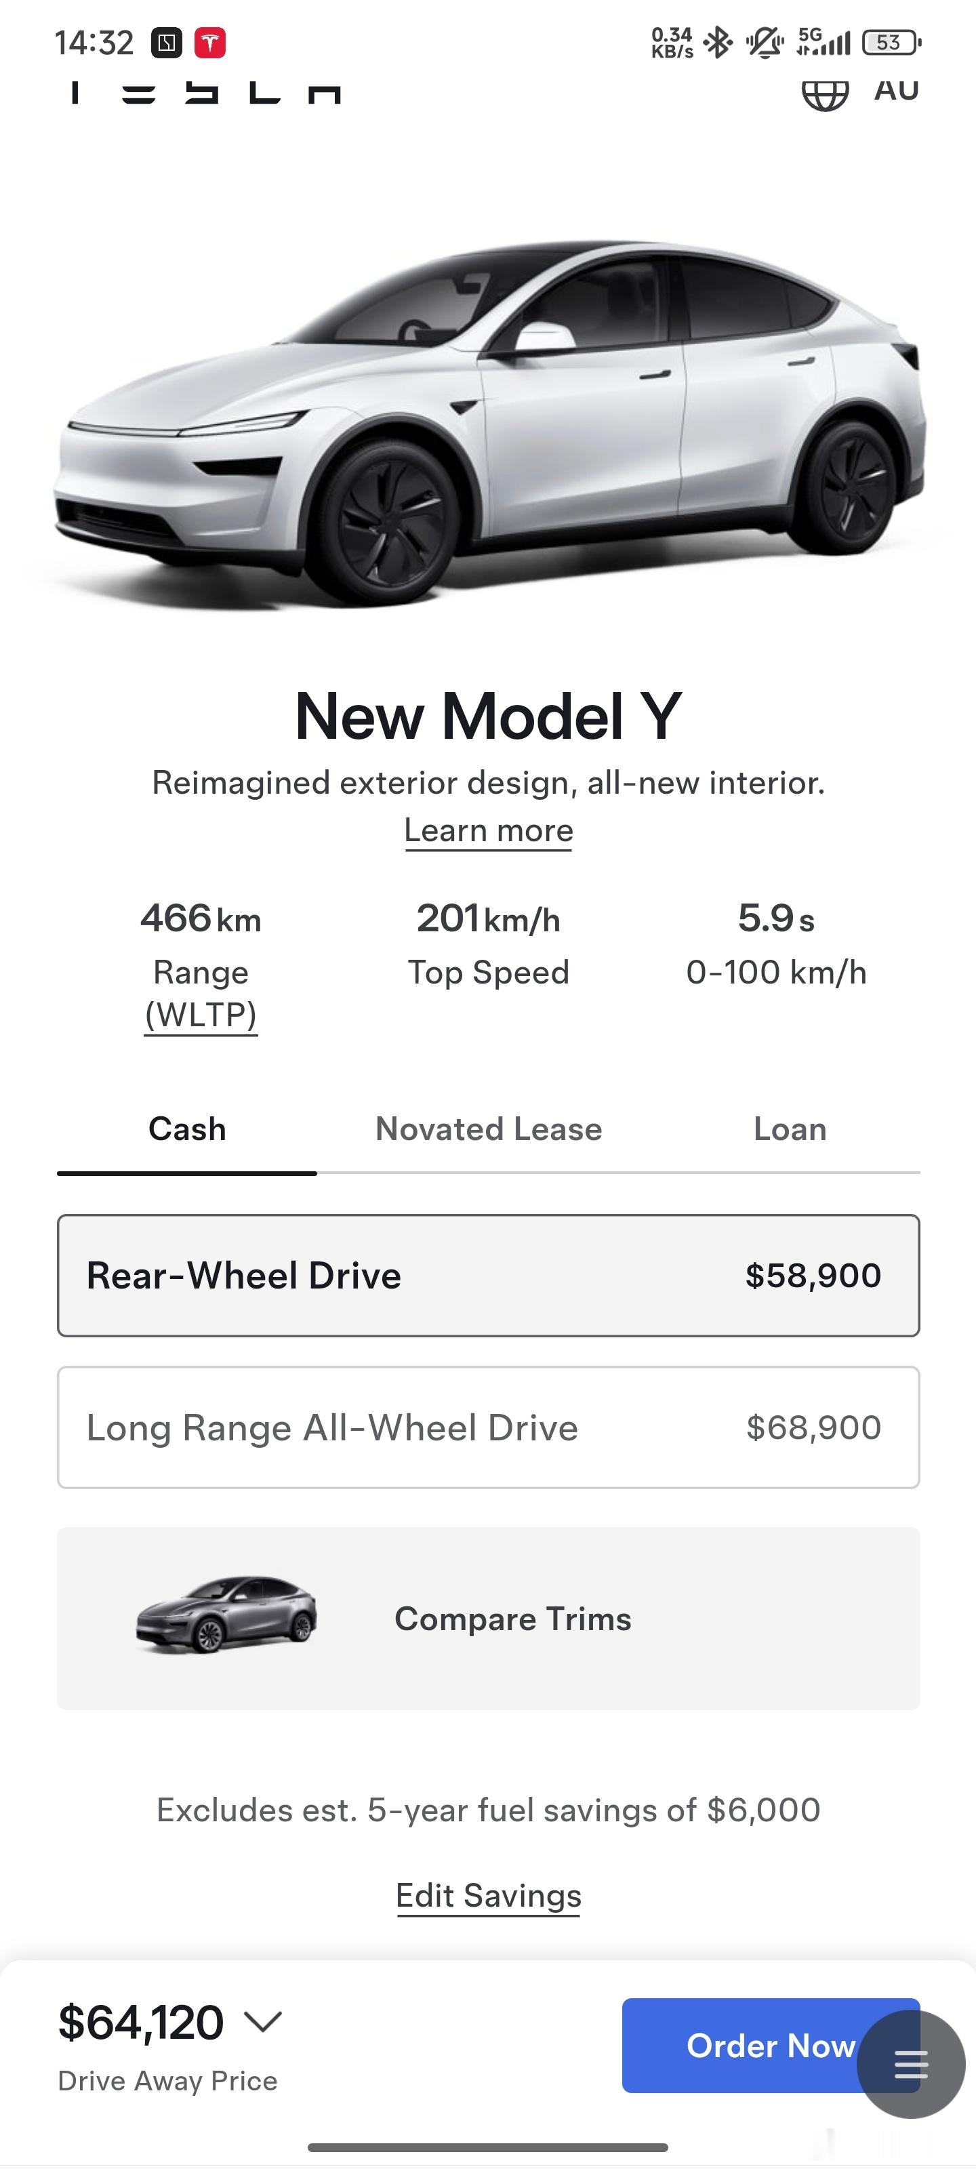Screen dimensions: 976x2169
Task: Select the Cash payment tab
Action: tap(187, 1129)
